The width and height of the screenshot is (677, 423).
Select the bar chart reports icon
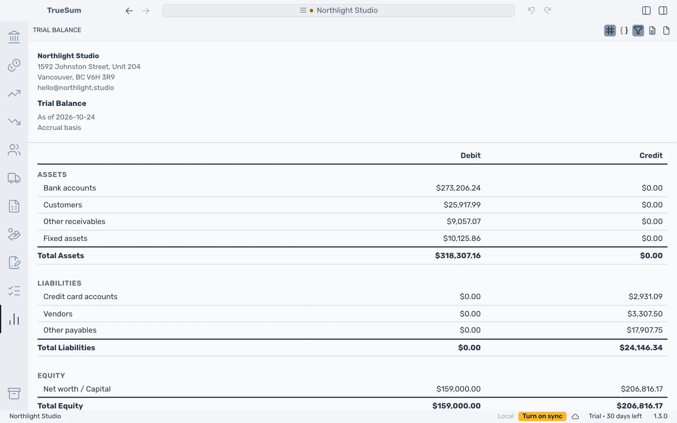(14, 319)
